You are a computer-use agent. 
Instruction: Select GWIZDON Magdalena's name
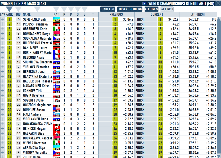37,105
